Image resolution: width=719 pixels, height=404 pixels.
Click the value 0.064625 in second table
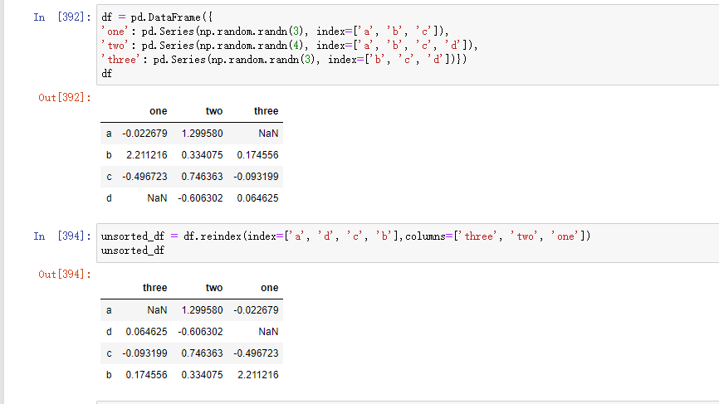click(x=146, y=331)
